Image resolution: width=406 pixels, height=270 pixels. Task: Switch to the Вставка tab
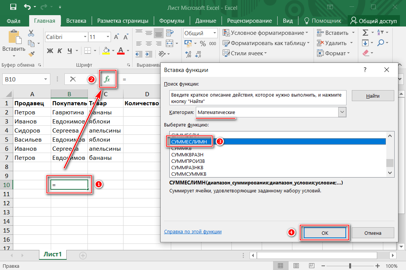click(x=76, y=21)
